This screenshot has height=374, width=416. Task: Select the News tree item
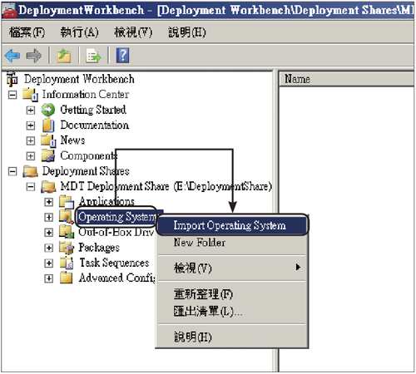tap(72, 140)
